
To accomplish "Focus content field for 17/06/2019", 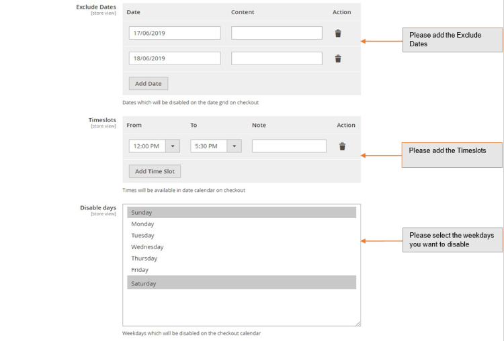I will coord(277,33).
